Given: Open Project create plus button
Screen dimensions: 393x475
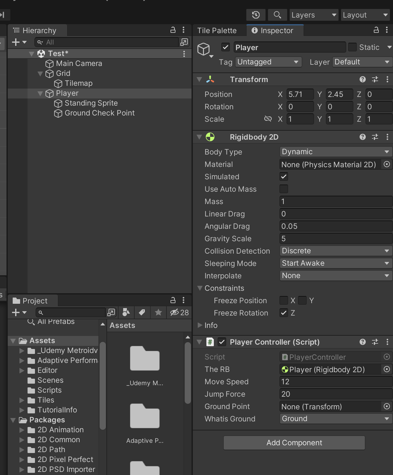Looking at the screenshot, I should pos(19,312).
